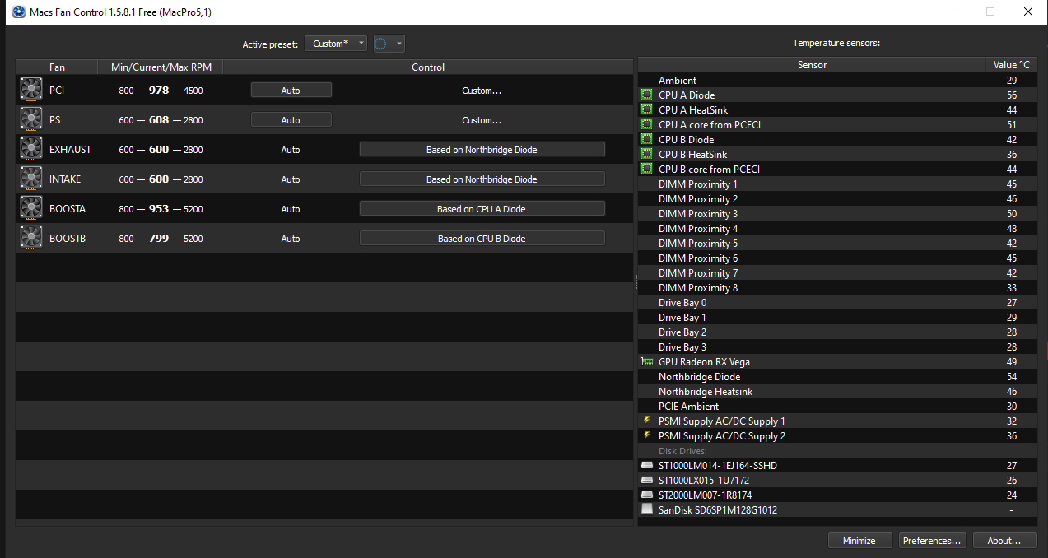Select the Ambient sensor row
1048x558 pixels.
[x=838, y=81]
